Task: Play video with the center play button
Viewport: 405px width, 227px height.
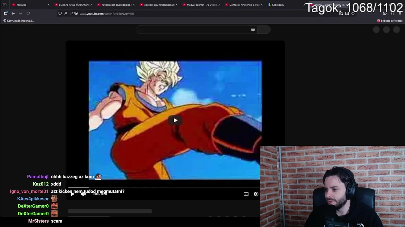Action: [175, 120]
